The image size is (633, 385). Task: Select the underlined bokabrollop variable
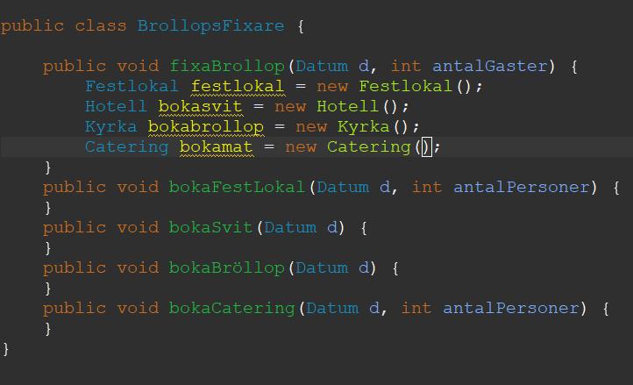coord(205,126)
